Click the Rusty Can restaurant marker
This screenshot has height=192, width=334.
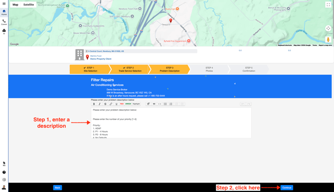(177, 9)
